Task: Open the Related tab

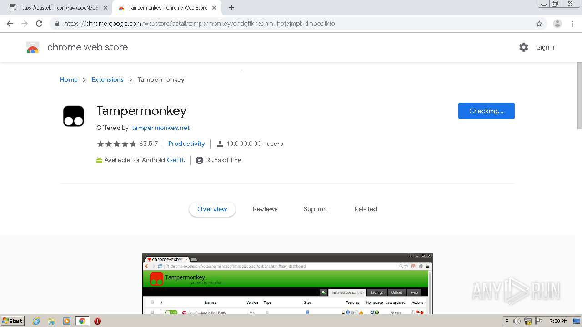Action: coord(366,209)
